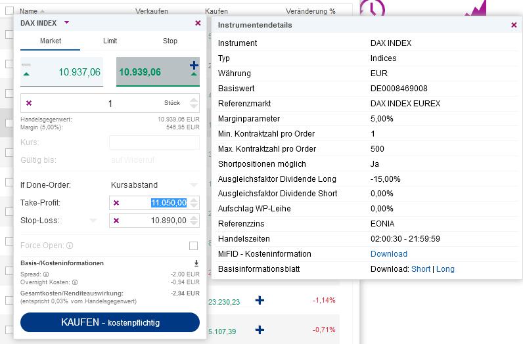523x344 pixels.
Task: Clear the Take-Profit value with its X
Action: [x=116, y=203]
